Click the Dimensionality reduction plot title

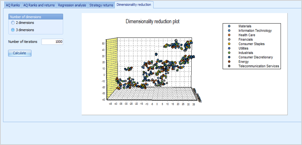coord(152,21)
